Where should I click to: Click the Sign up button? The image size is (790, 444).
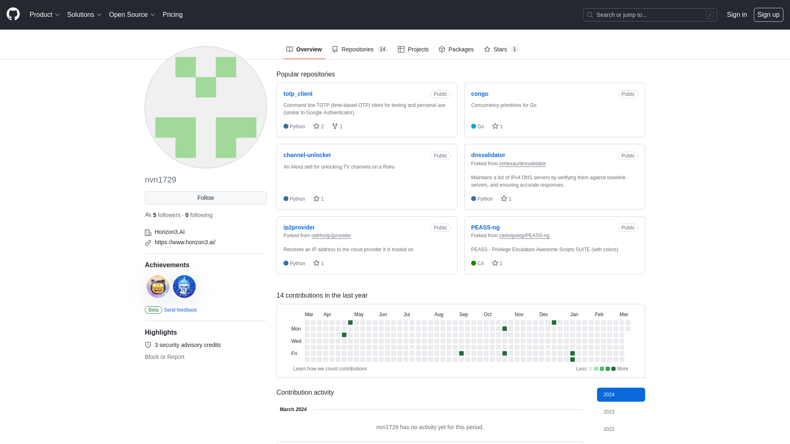point(768,15)
